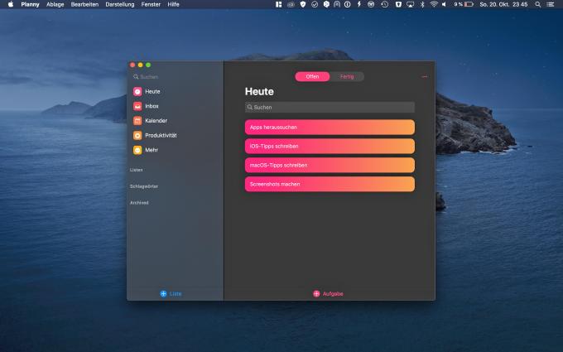The image size is (563, 352).
Task: Click the 1Password menu bar icon
Action: [347, 4]
